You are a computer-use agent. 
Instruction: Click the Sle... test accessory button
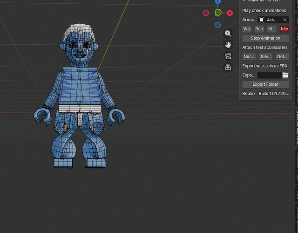click(266, 57)
